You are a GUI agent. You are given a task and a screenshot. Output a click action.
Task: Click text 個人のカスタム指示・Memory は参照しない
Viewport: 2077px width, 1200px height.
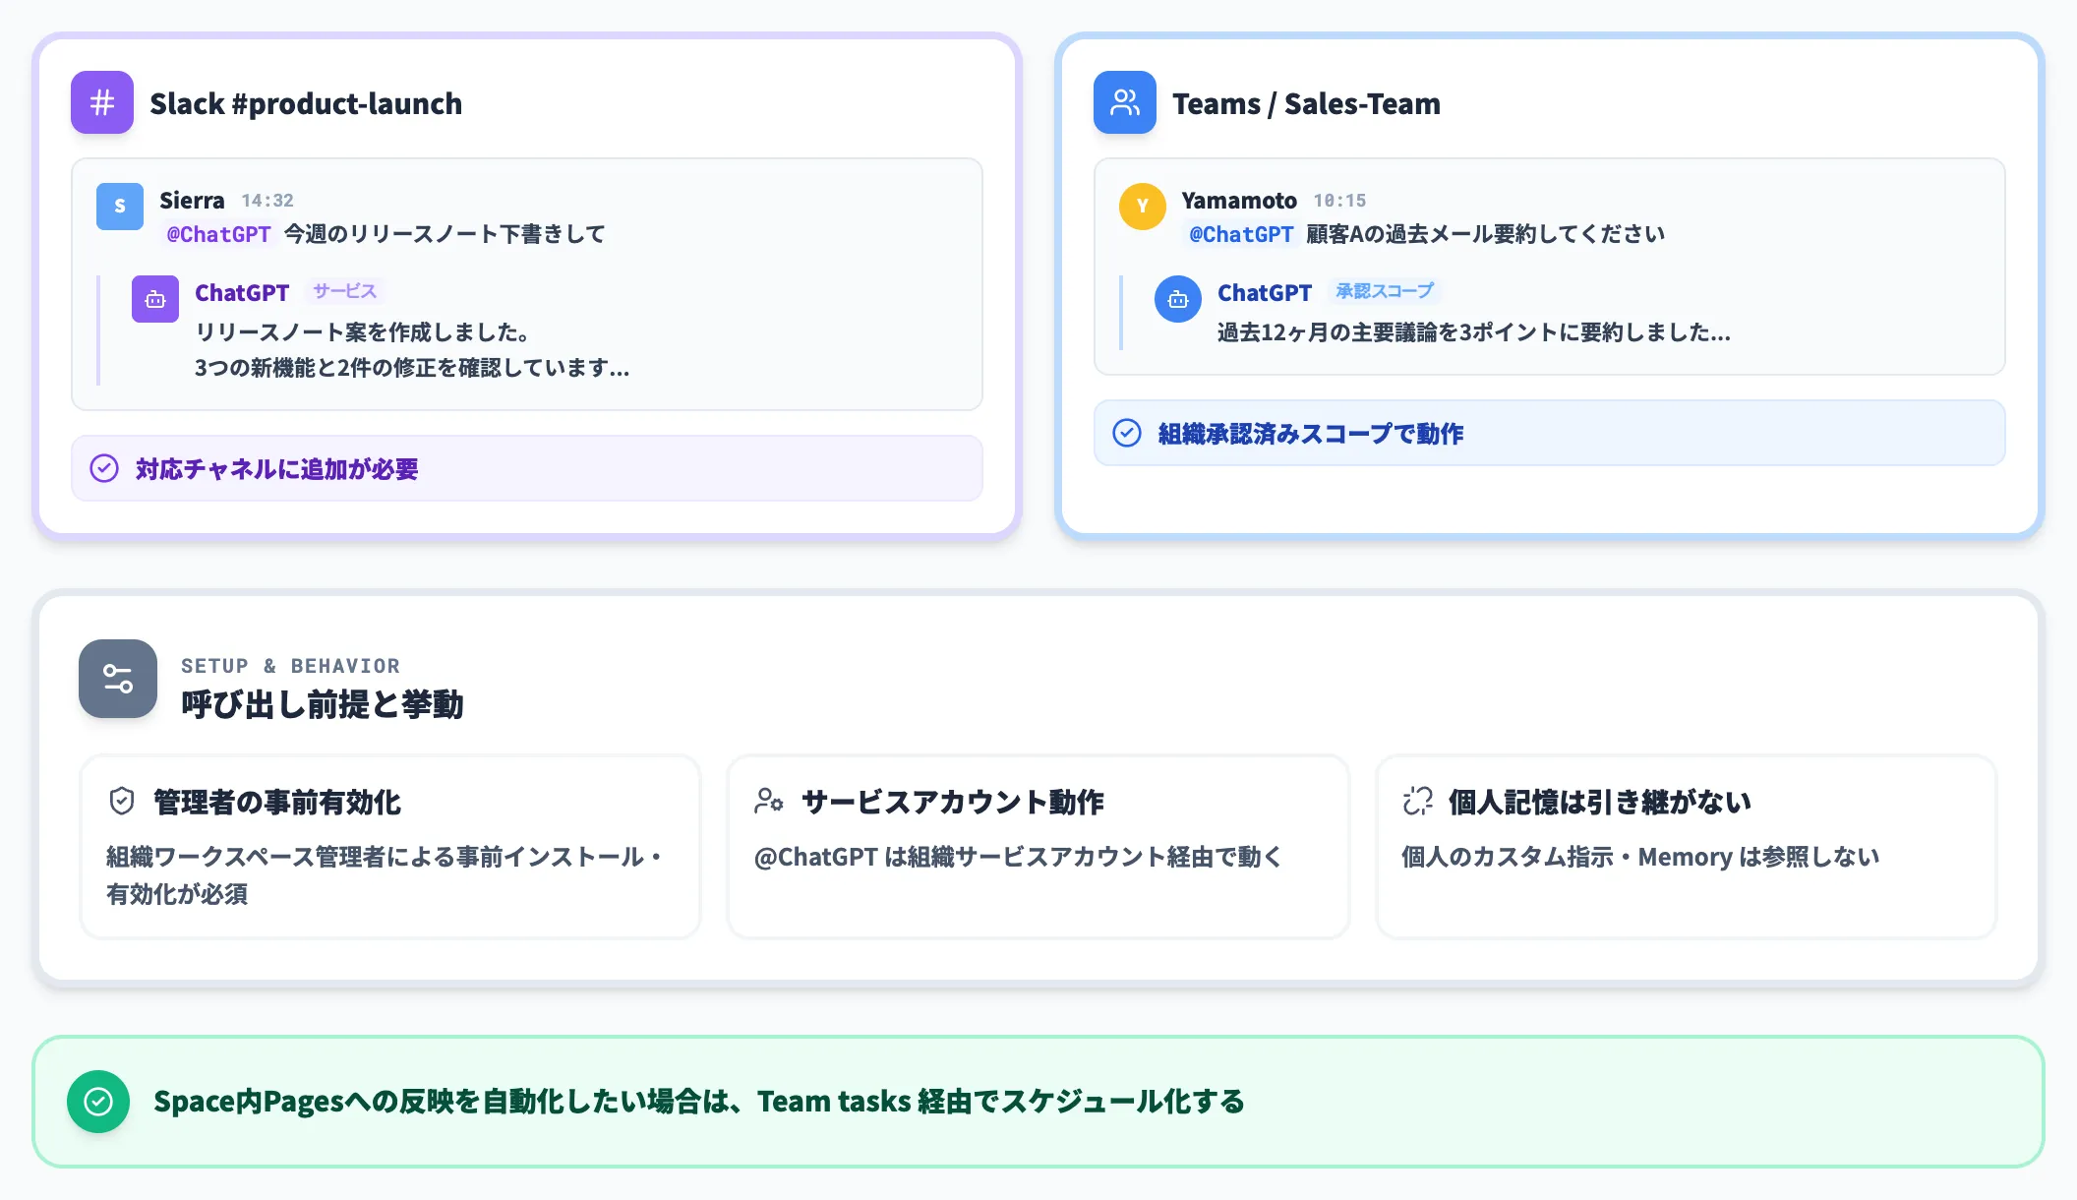(1640, 857)
